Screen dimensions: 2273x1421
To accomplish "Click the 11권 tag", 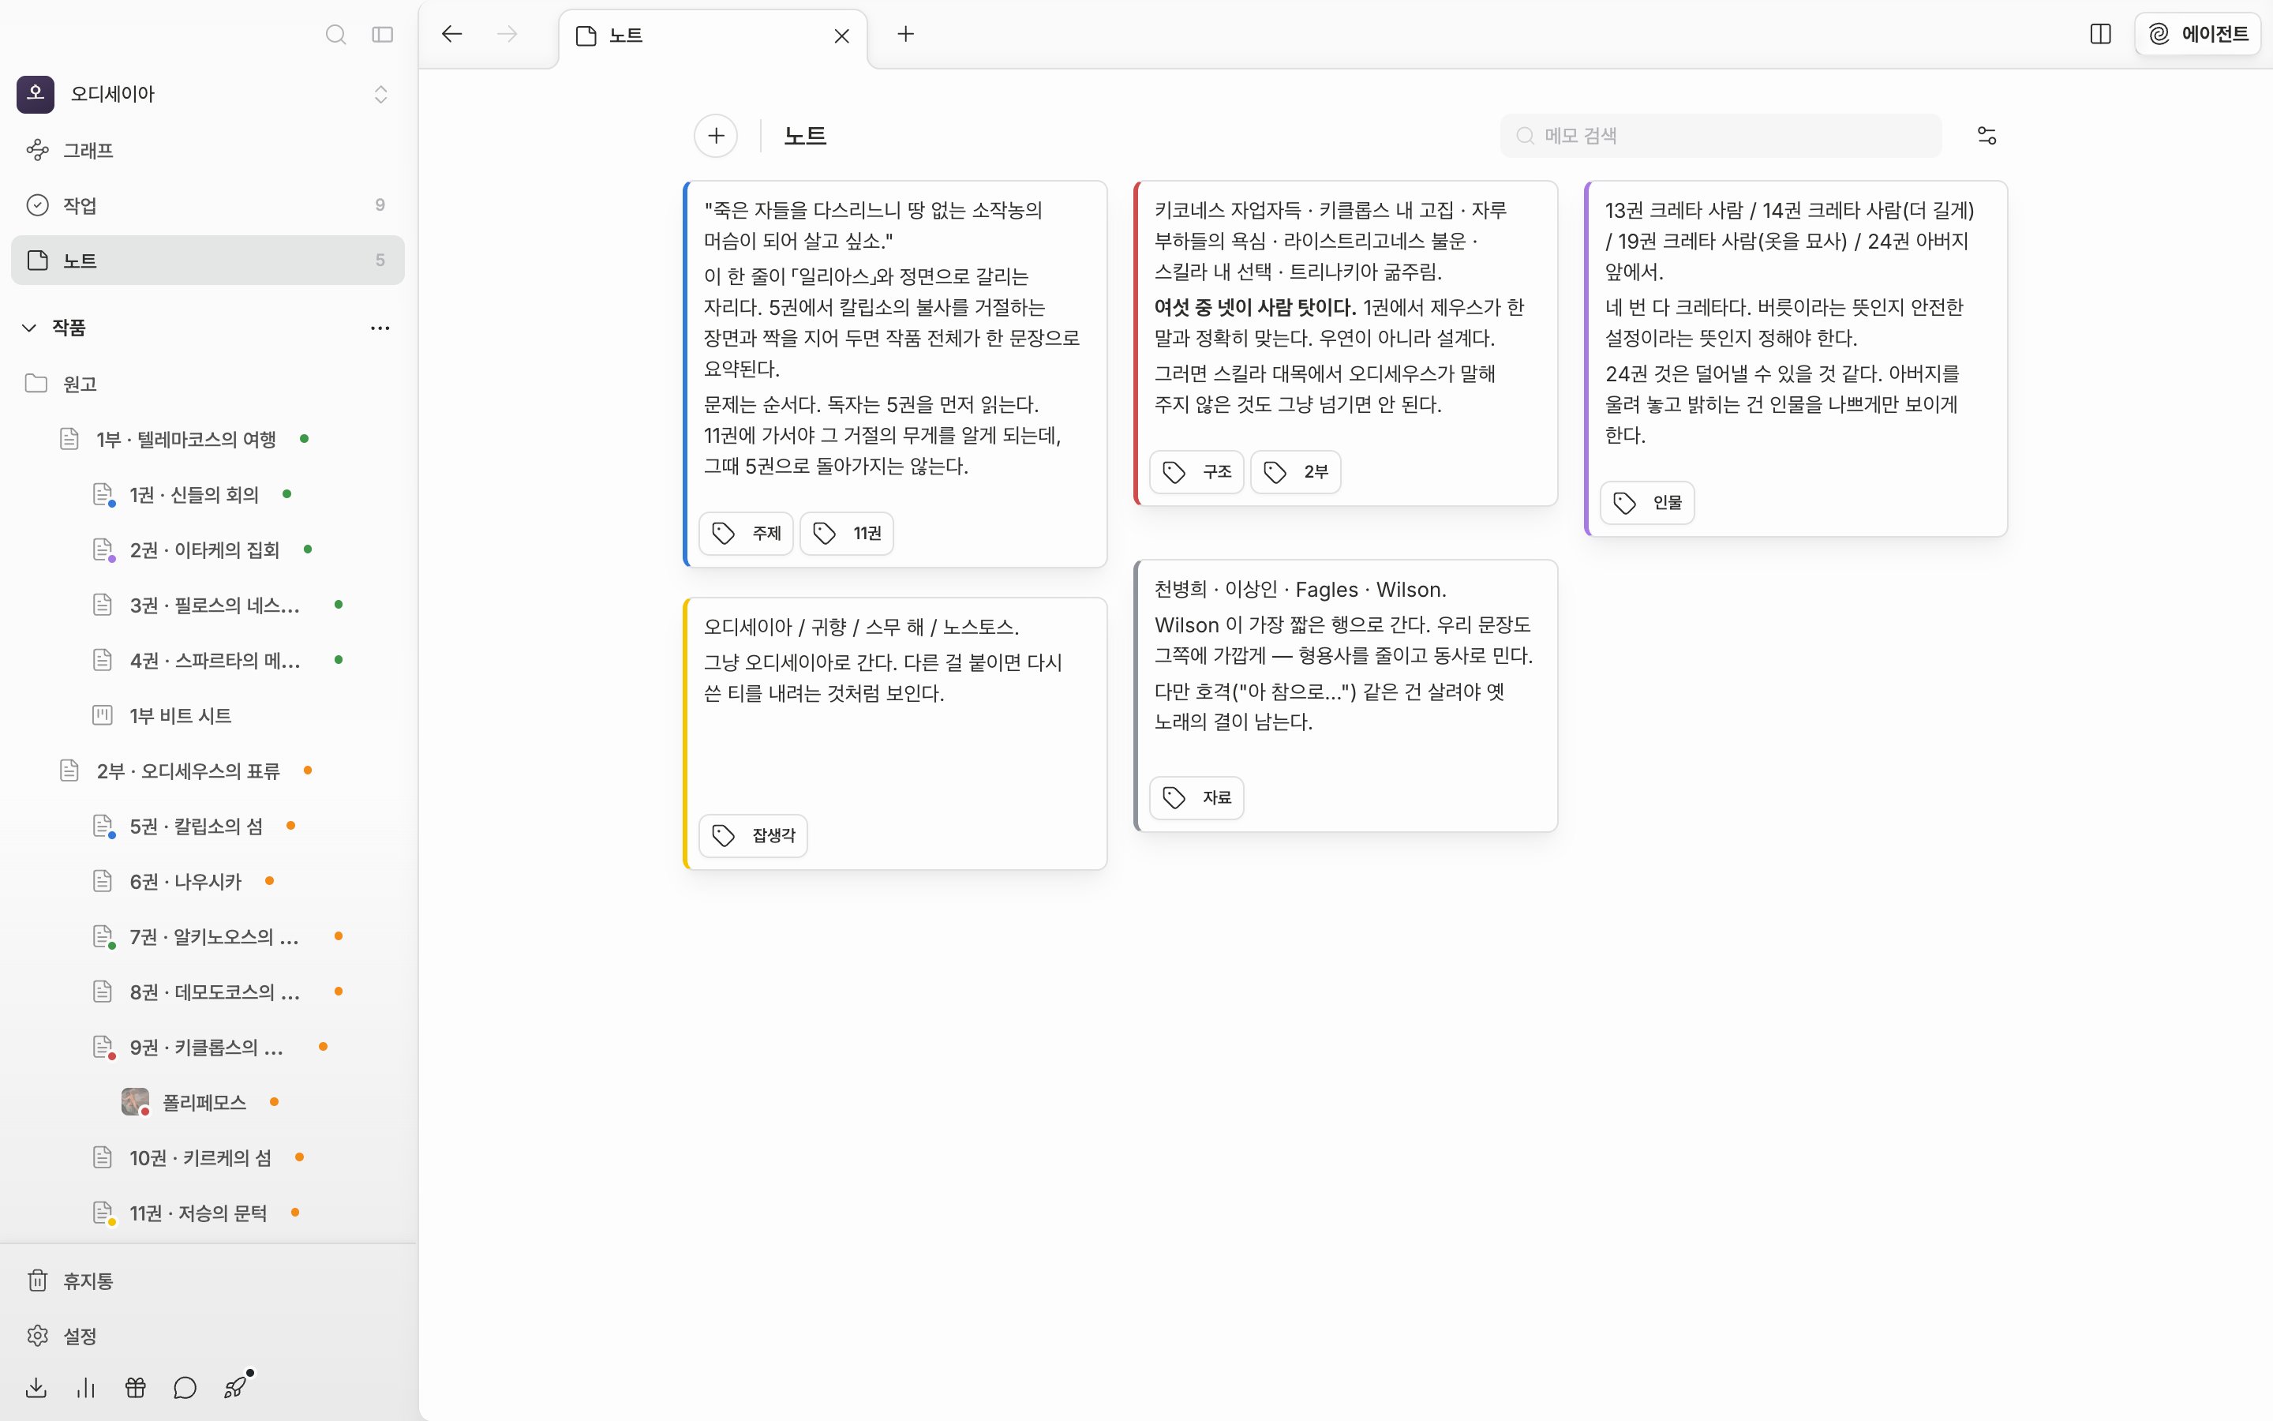I will tap(846, 533).
